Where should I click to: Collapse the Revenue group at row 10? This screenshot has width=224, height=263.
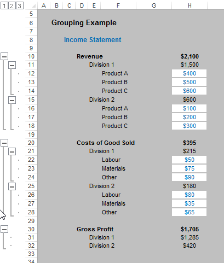pyautogui.click(x=4, y=56)
